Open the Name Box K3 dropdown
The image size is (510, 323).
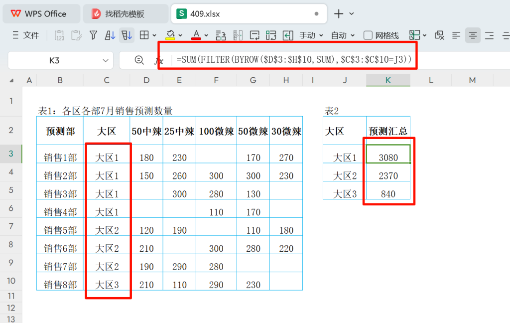tap(106, 61)
